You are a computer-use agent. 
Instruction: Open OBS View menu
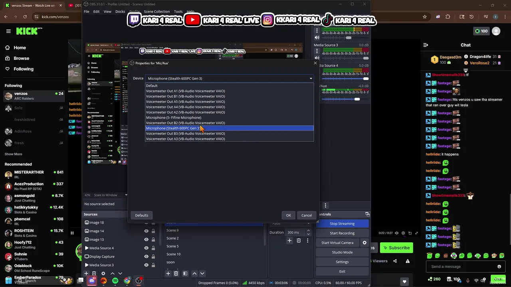click(107, 12)
